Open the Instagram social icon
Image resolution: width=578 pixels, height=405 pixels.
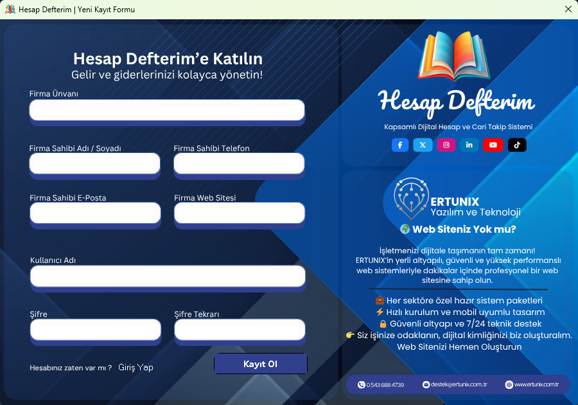[446, 145]
